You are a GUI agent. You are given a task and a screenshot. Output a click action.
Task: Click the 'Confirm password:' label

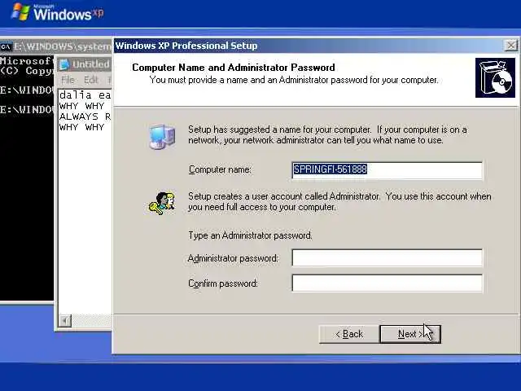point(222,283)
